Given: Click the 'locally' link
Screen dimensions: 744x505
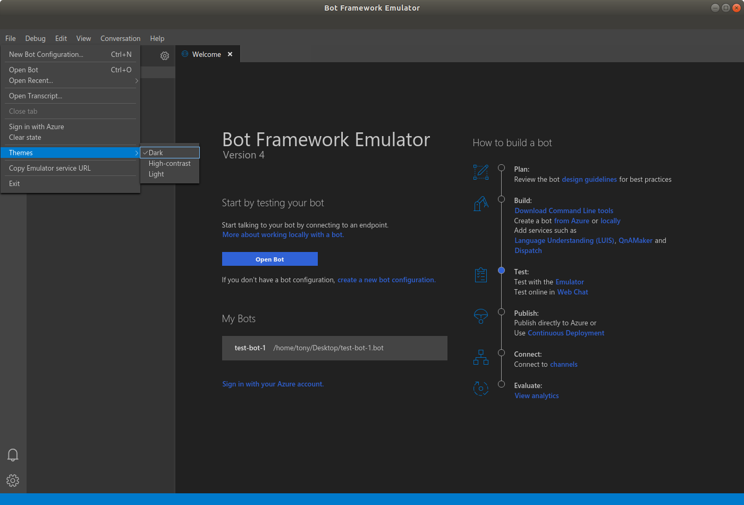Looking at the screenshot, I should pos(611,221).
